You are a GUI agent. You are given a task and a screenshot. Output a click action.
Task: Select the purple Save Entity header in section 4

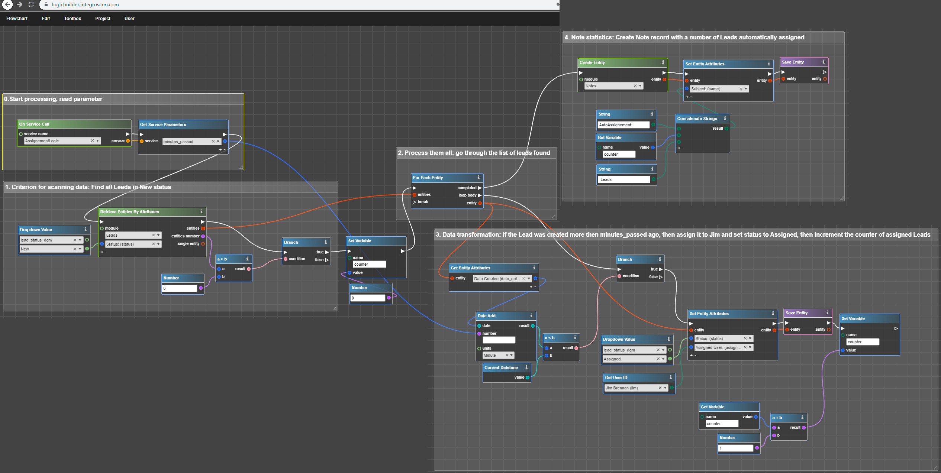(x=804, y=62)
